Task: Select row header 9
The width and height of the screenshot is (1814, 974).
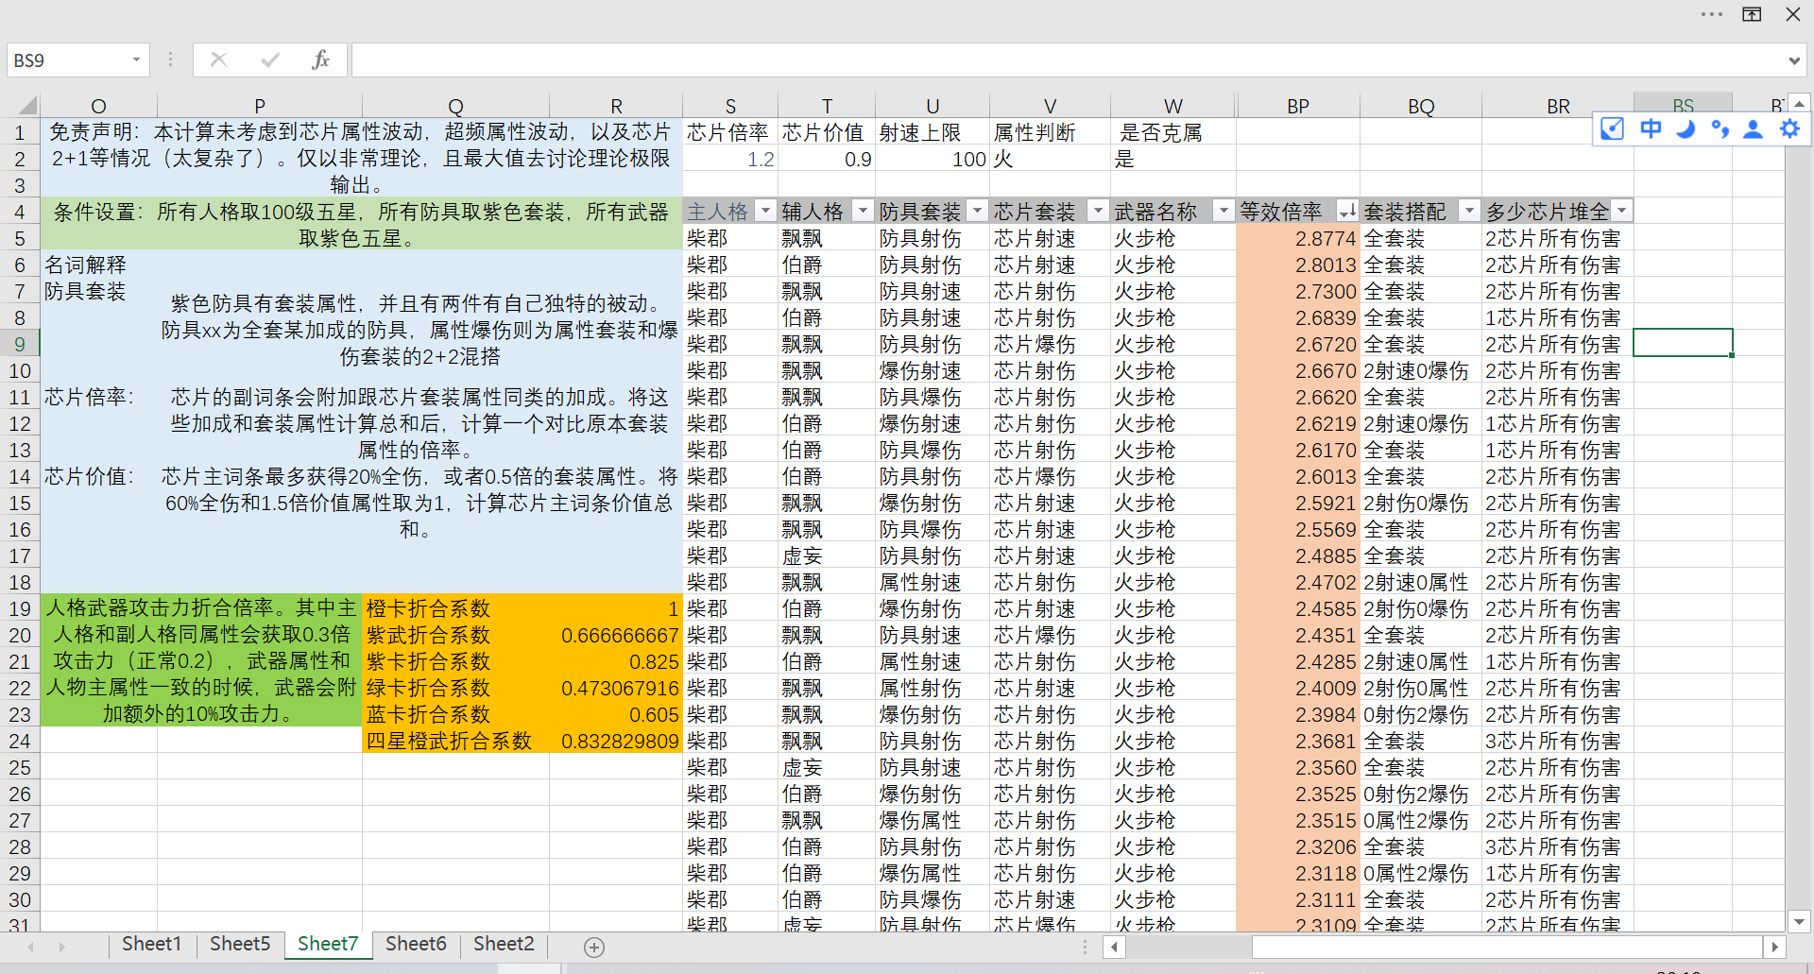Action: 20,344
